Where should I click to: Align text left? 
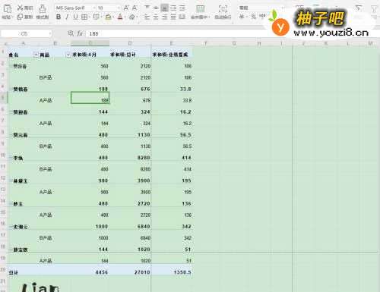147,17
